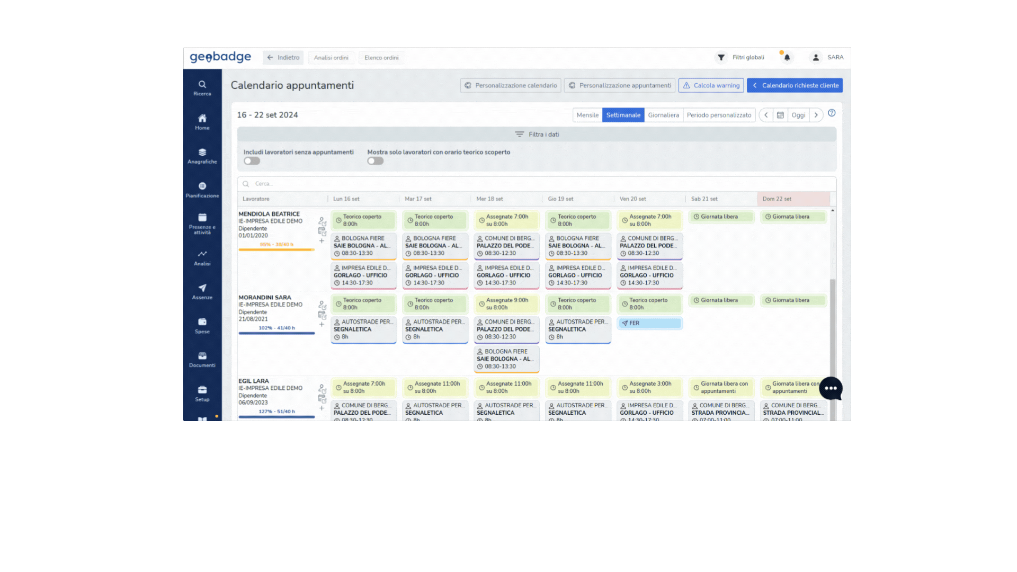Open Personalizzazione appuntamenti
The height and width of the screenshot is (572, 1017).
pos(620,85)
